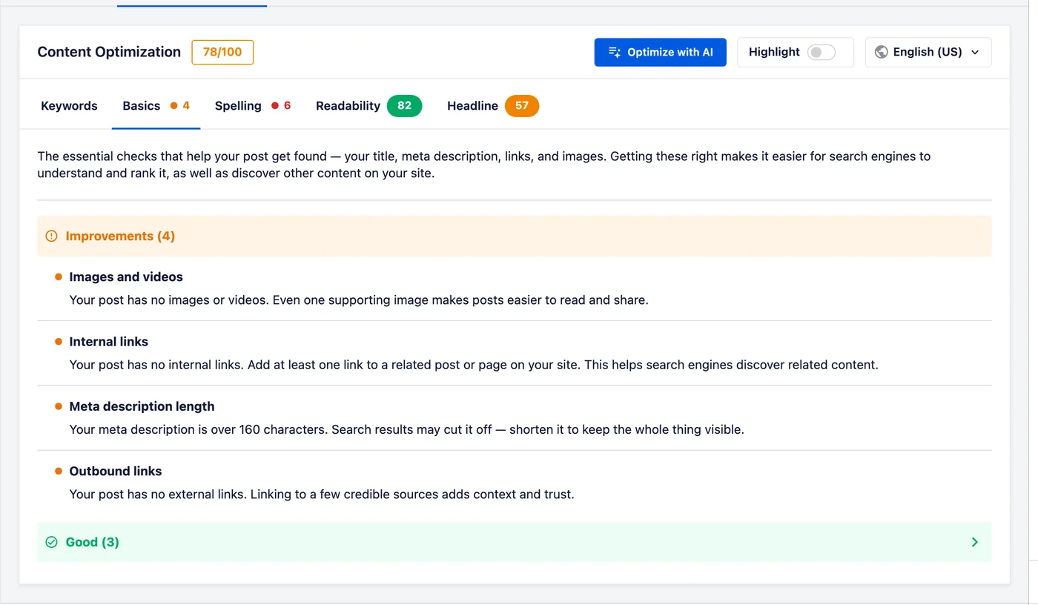Screen dimensions: 1038x605
Task: Click the Content Optimization heading
Action: (x=109, y=53)
